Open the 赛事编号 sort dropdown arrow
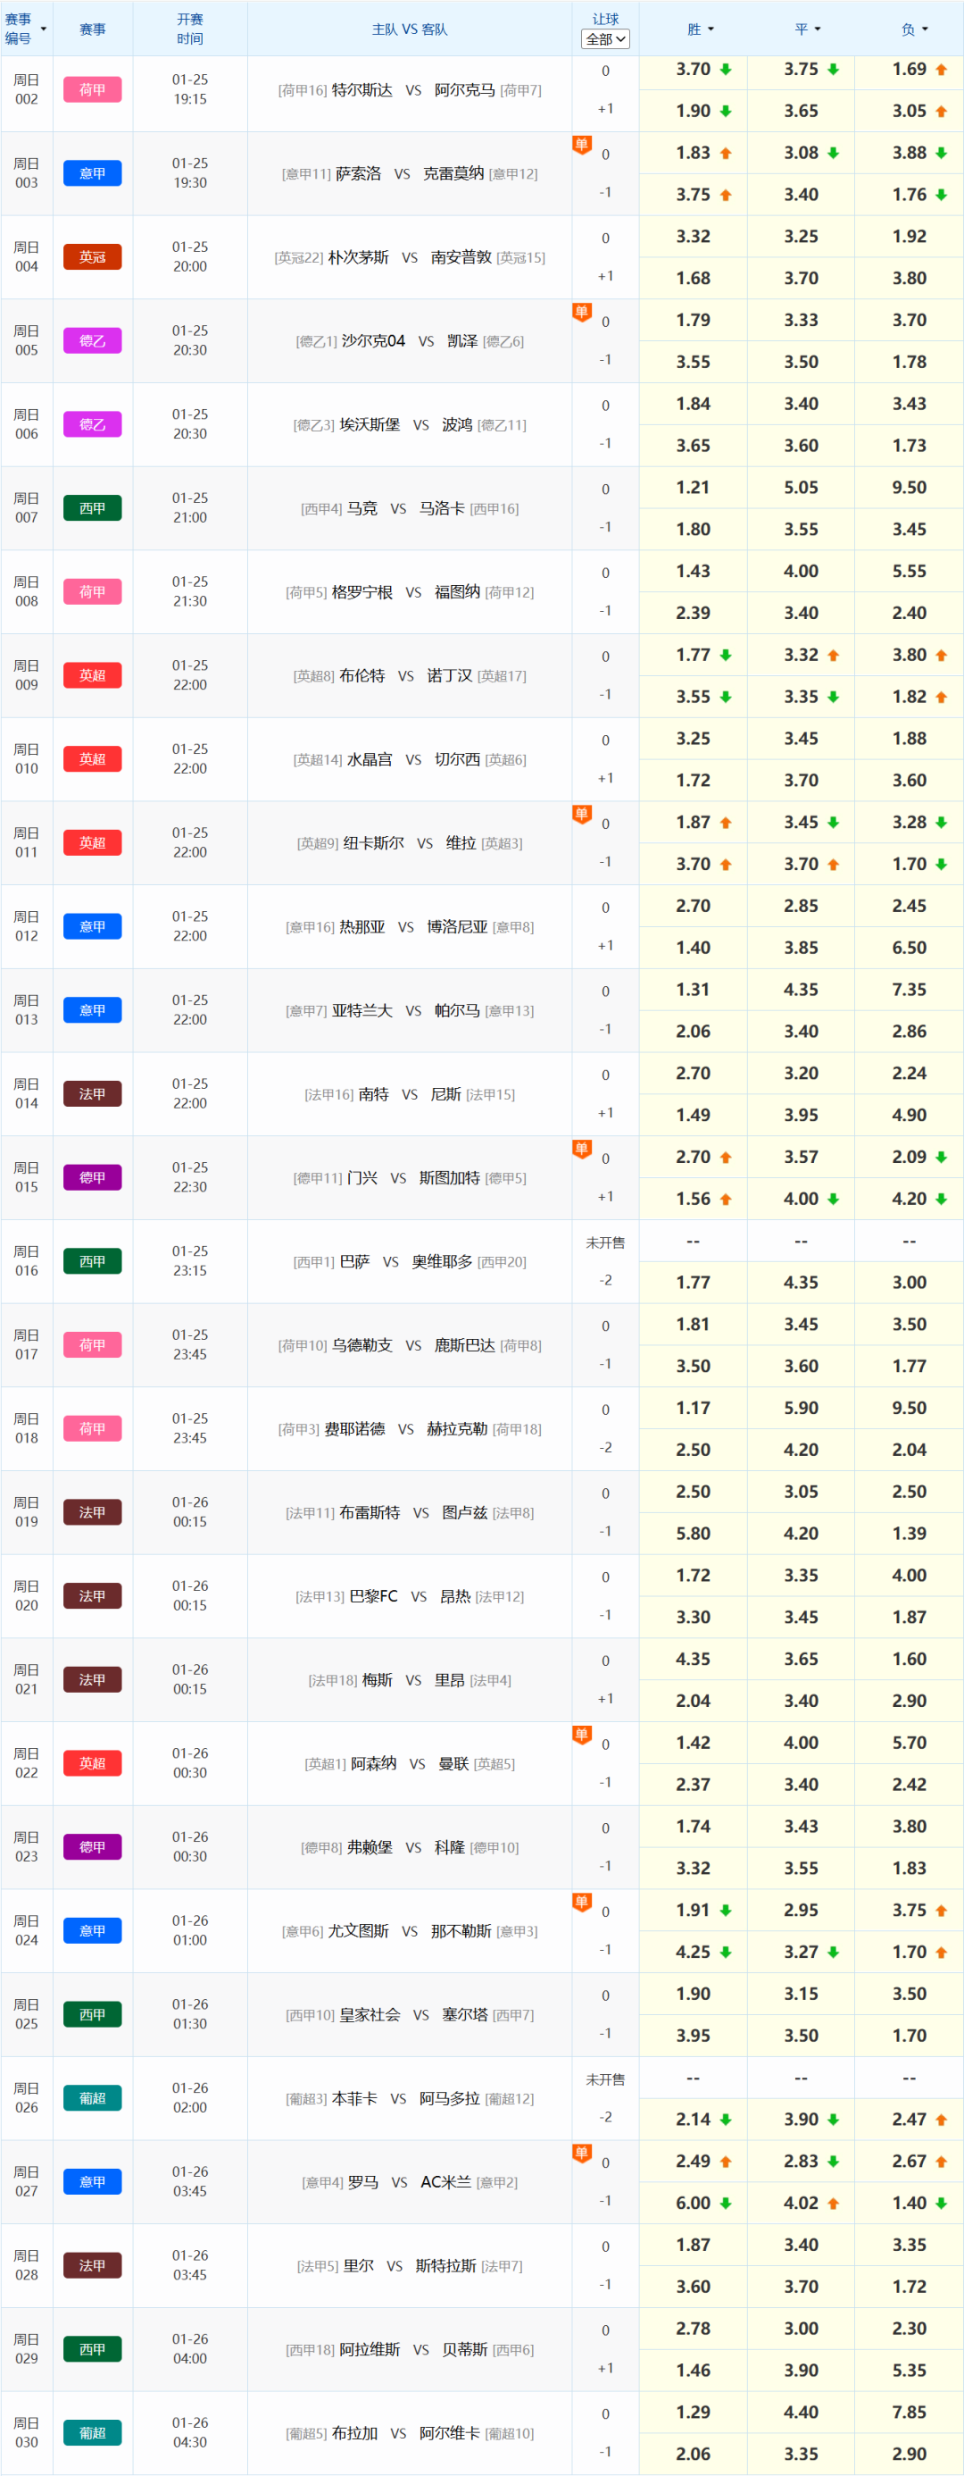This screenshot has width=964, height=2476. coord(43,29)
